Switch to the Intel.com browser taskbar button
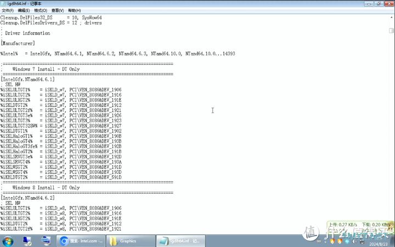This screenshot has width=395, height=247. tap(81, 241)
